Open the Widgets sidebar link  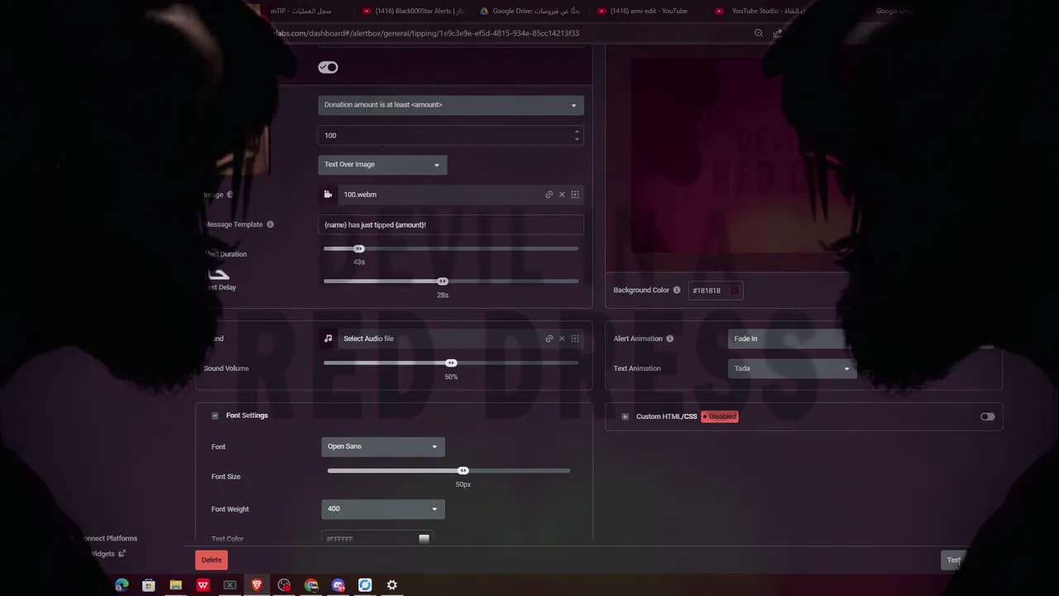pos(102,554)
